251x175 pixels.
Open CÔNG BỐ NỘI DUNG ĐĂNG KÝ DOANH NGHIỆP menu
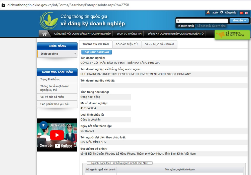tap(82, 34)
